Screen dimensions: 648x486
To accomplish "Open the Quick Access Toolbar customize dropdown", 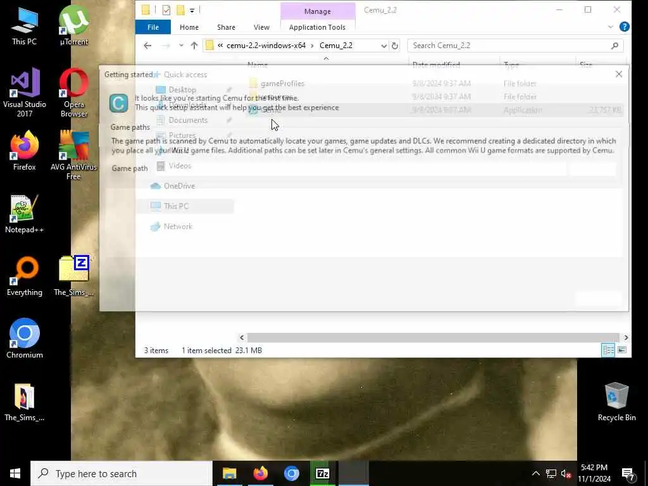I will (192, 10).
